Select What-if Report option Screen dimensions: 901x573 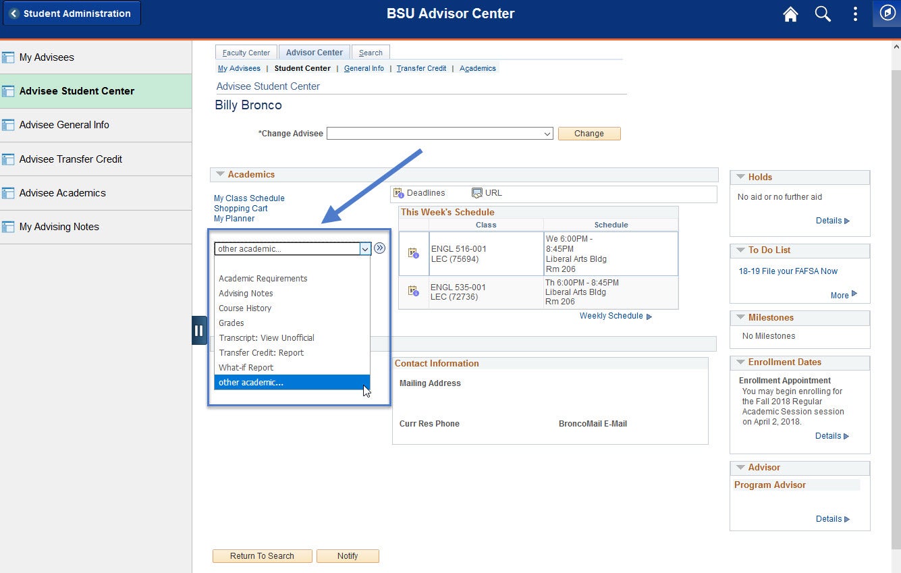[x=292, y=368]
